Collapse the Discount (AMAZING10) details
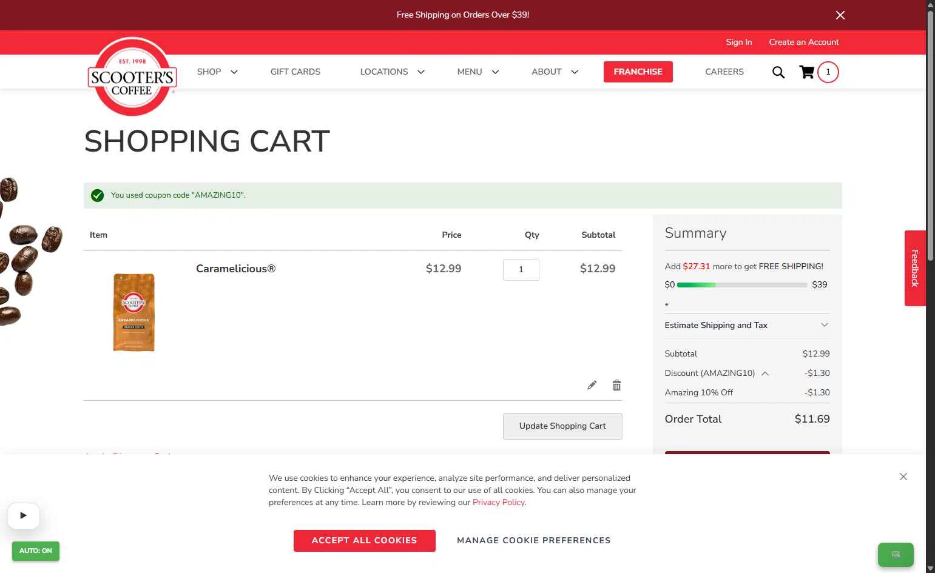935x573 pixels. pos(765,374)
